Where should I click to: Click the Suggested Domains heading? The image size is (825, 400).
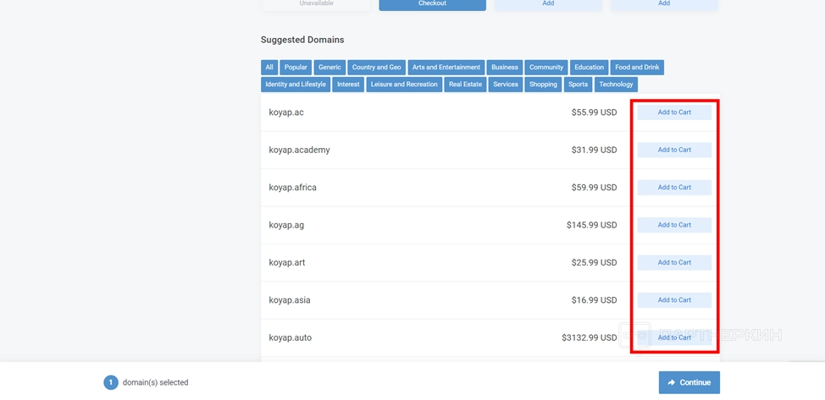(302, 40)
